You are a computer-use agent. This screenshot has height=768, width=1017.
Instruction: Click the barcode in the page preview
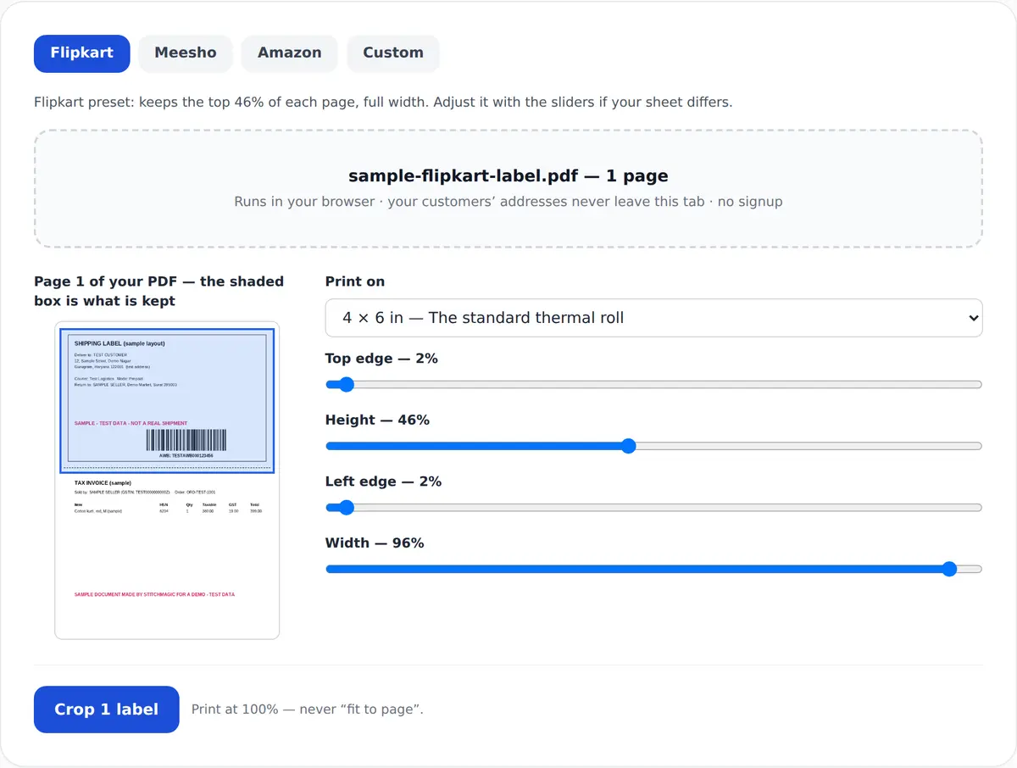pos(186,440)
